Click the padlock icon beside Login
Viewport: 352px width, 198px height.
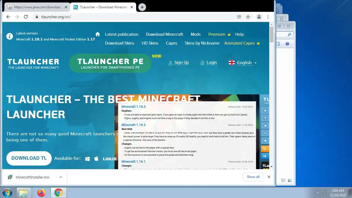[202, 63]
